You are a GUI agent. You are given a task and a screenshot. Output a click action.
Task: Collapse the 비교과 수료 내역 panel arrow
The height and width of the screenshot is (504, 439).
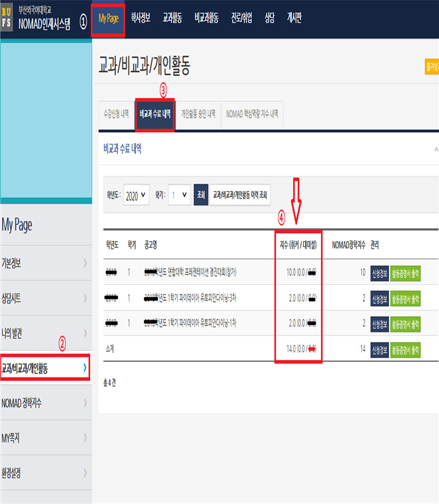[436, 149]
